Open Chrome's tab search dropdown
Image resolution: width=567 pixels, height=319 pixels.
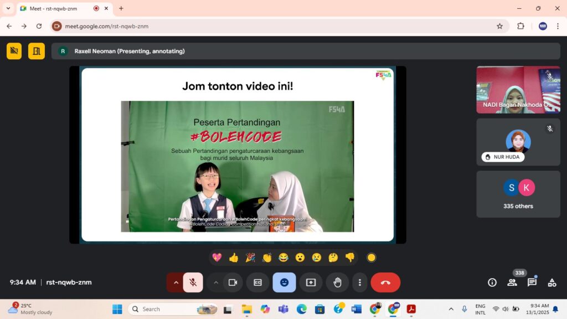[8, 8]
